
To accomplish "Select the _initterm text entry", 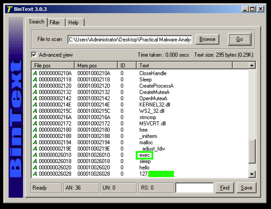I will (x=148, y=136).
